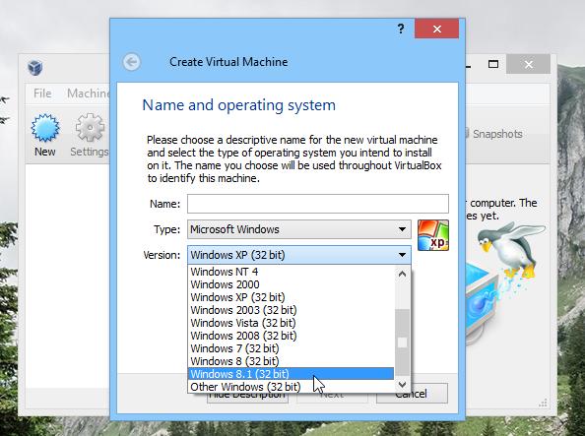Click the back arrow in Create Virtual Machine
585x436 pixels.
click(132, 62)
